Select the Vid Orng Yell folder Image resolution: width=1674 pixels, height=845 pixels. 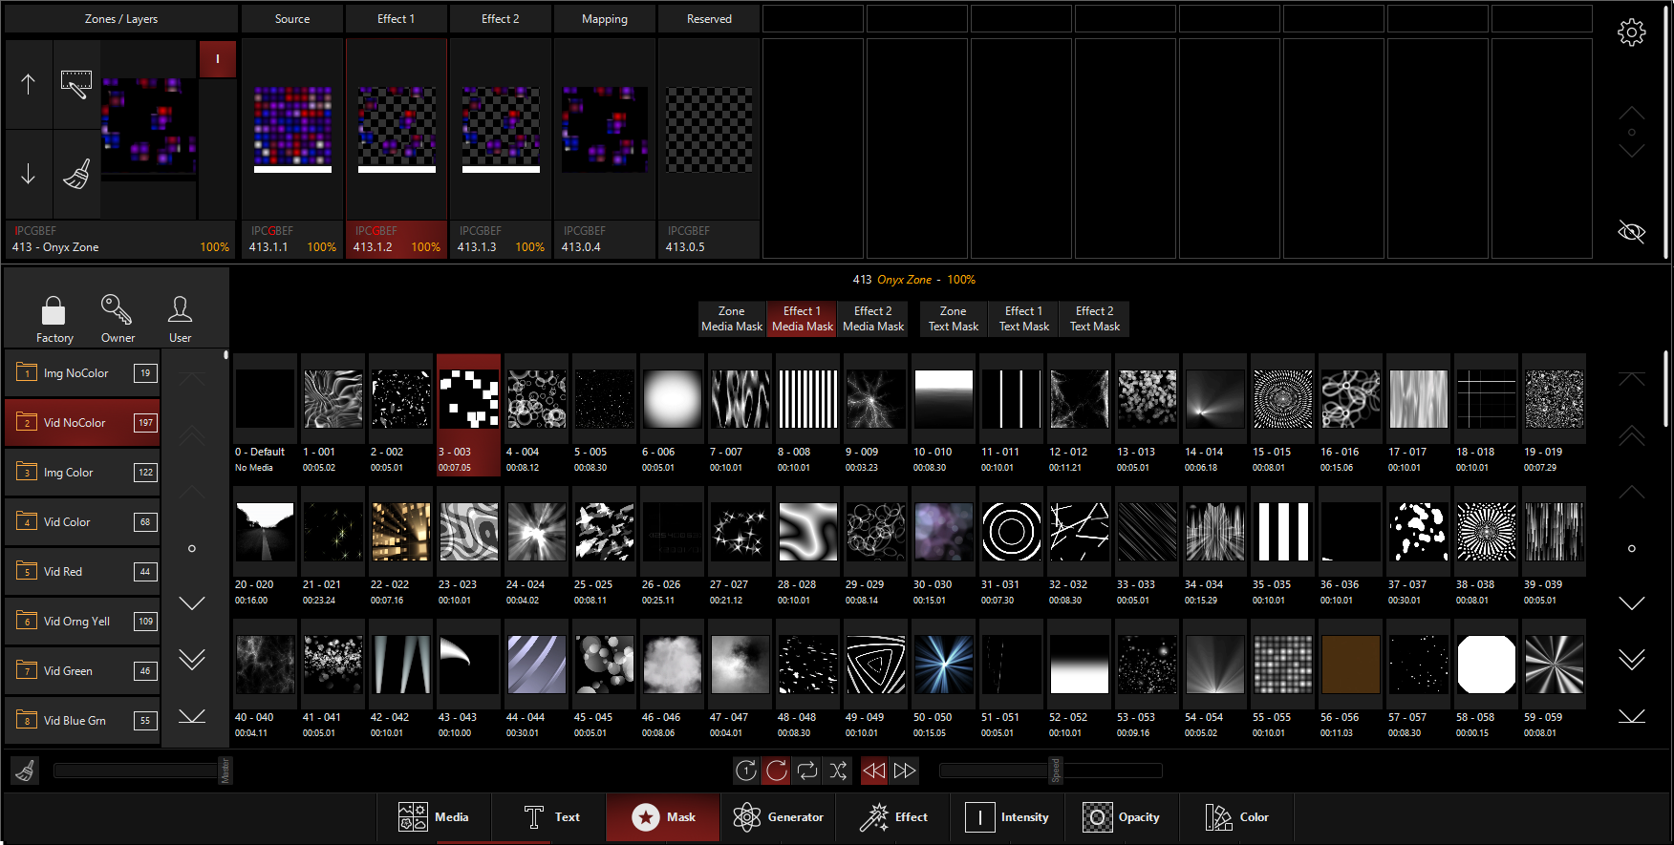(83, 622)
